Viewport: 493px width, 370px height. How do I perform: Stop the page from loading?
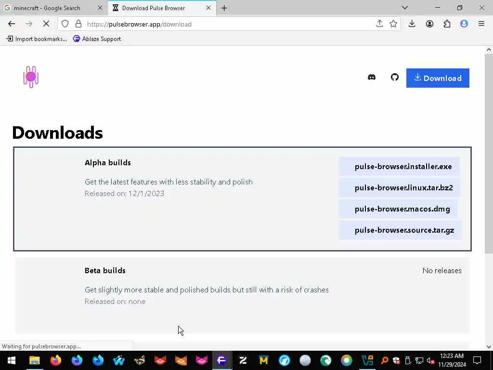click(46, 24)
